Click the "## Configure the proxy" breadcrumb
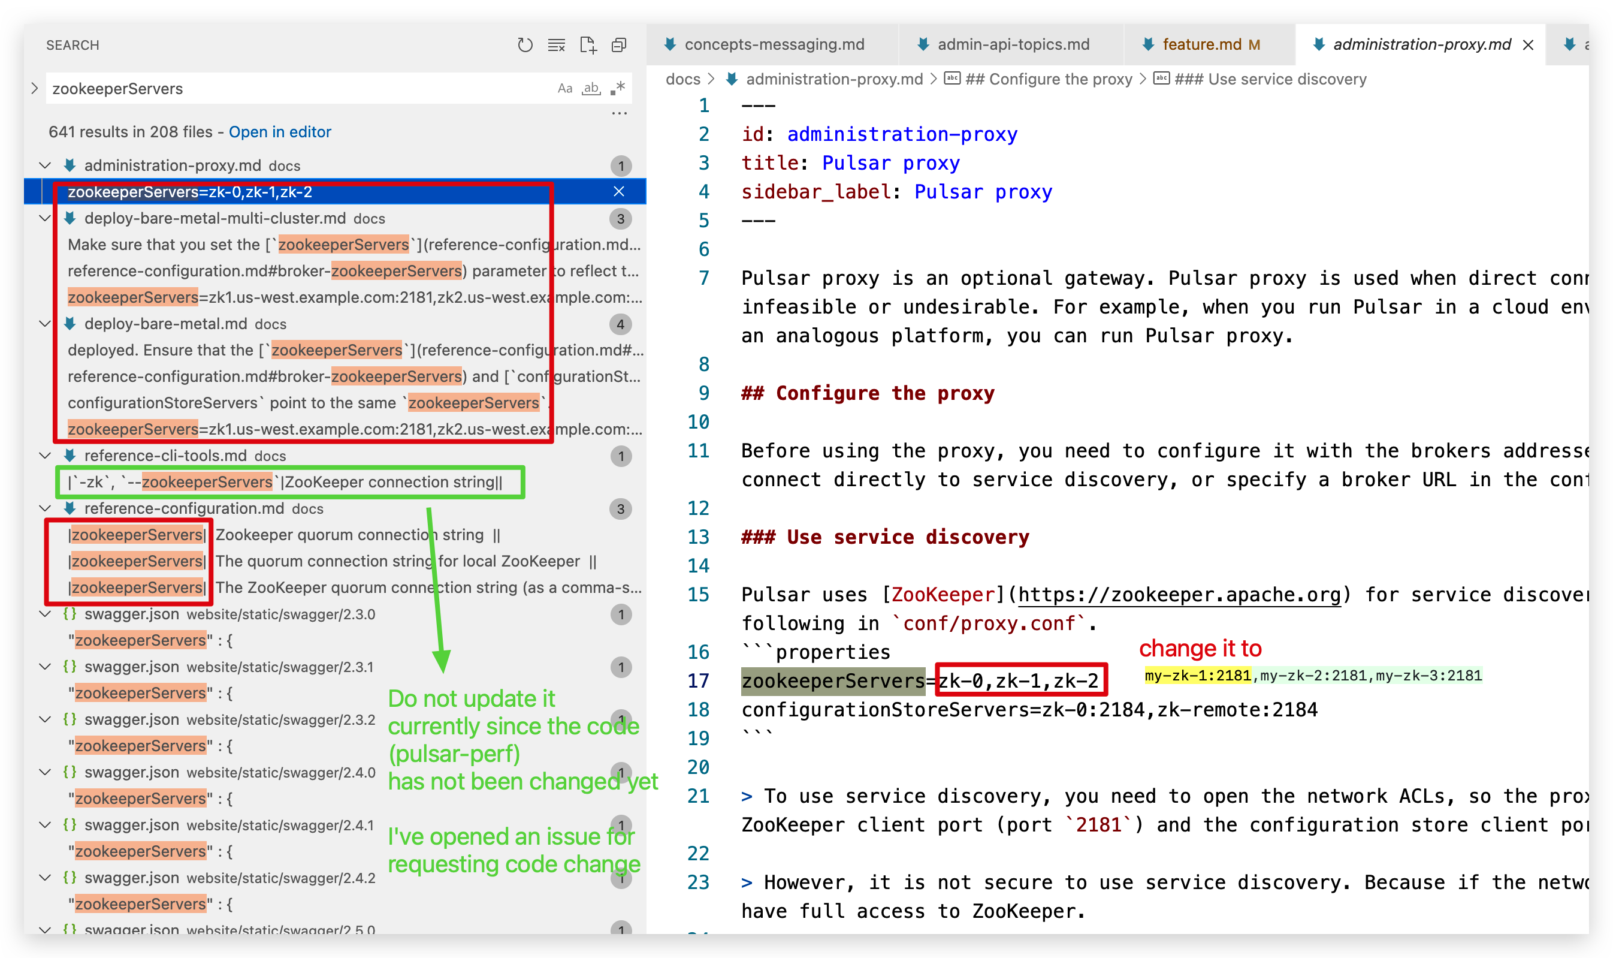This screenshot has height=958, width=1613. click(1047, 79)
